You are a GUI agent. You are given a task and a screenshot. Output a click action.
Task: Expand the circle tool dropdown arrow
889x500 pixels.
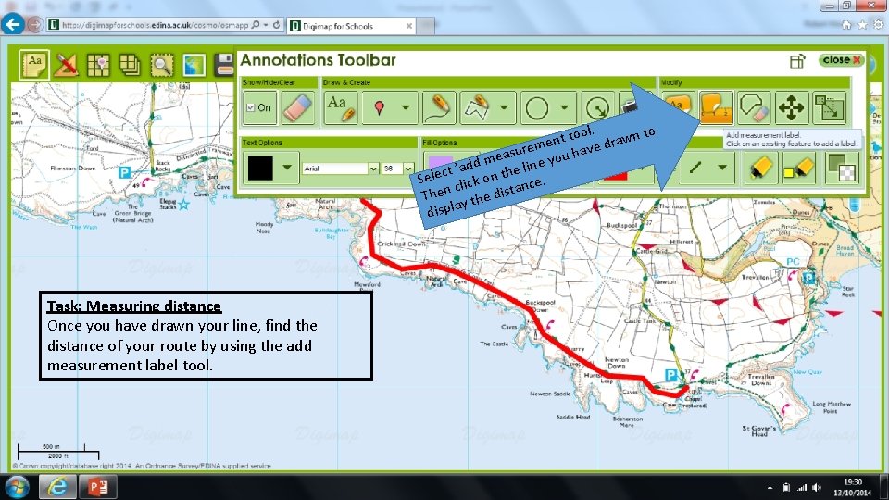click(564, 107)
